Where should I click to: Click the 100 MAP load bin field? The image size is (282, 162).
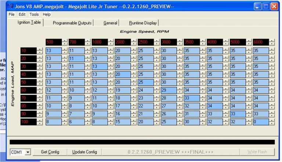tap(29, 121)
